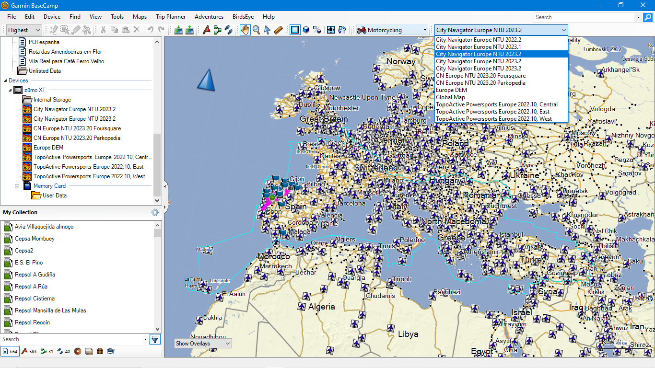Viewport: 655px width, 368px height.
Task: Open the BirdsEye menu
Action: click(243, 17)
